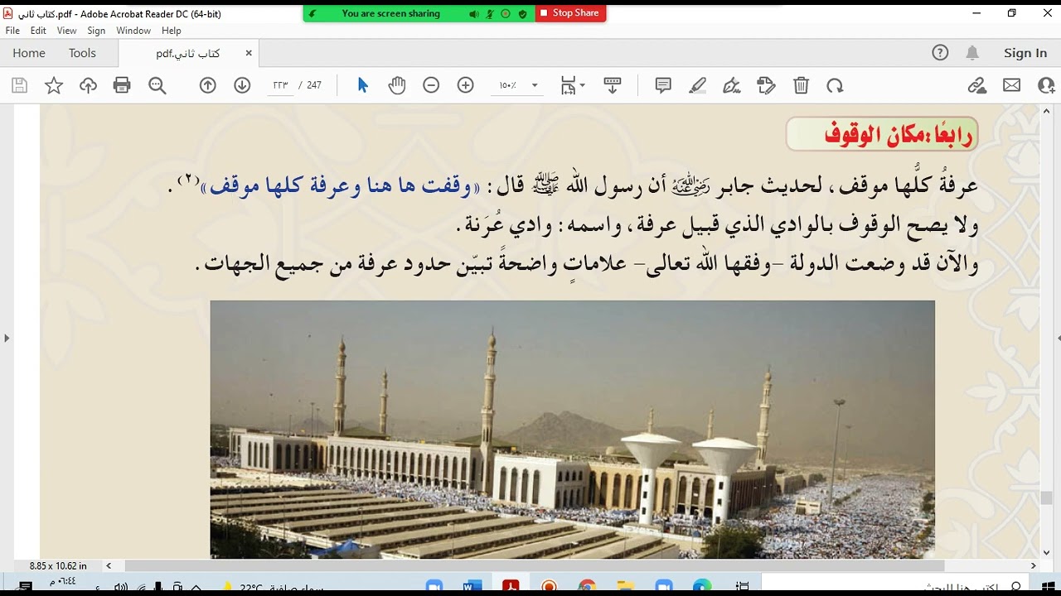Open the zoom level dropdown arrow
The width and height of the screenshot is (1061, 596).
pyautogui.click(x=535, y=85)
